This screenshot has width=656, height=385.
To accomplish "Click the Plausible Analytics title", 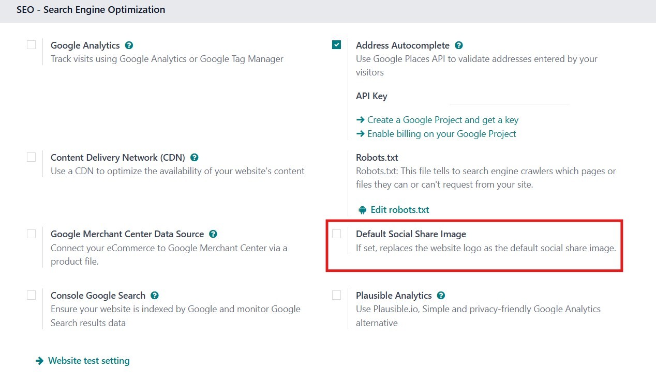I will [394, 296].
